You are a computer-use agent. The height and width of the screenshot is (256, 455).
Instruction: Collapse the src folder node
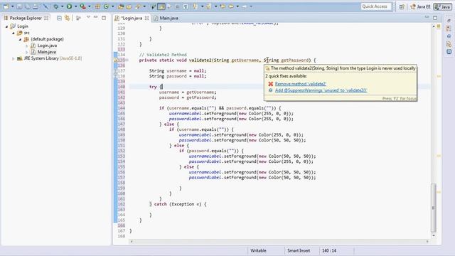(x=14, y=33)
